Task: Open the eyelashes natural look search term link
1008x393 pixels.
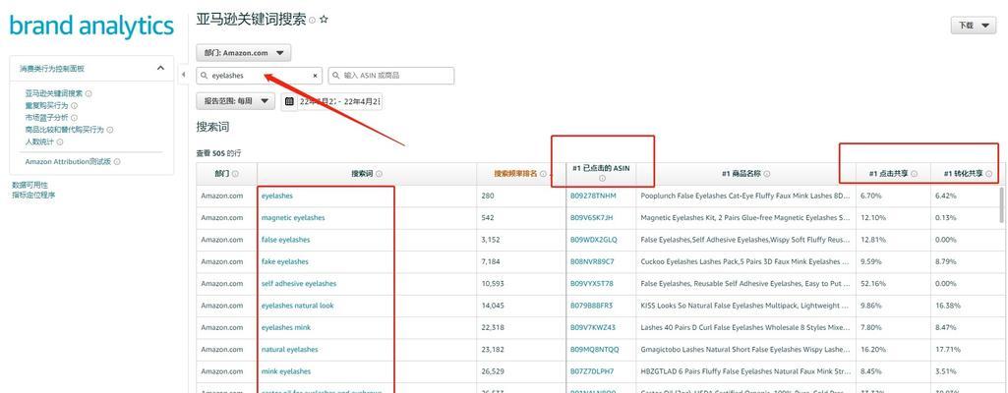Action: pyautogui.click(x=298, y=306)
